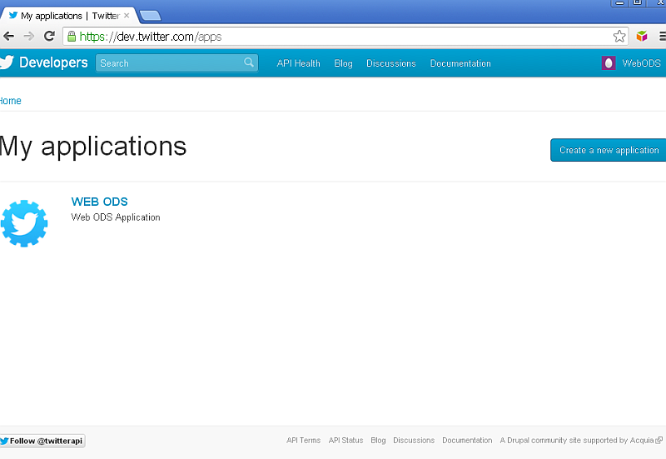Click the browser forward arrow
666x459 pixels.
pyautogui.click(x=29, y=37)
